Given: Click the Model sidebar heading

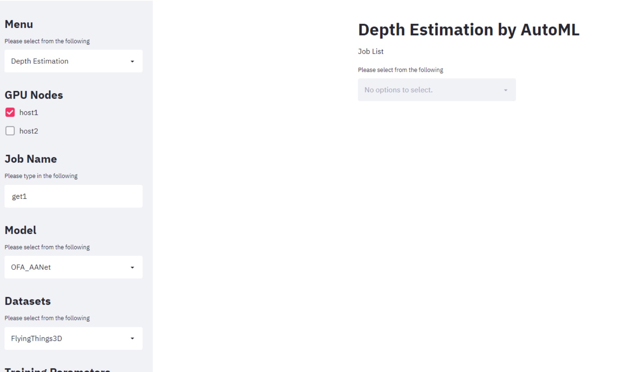Looking at the screenshot, I should pyautogui.click(x=21, y=230).
